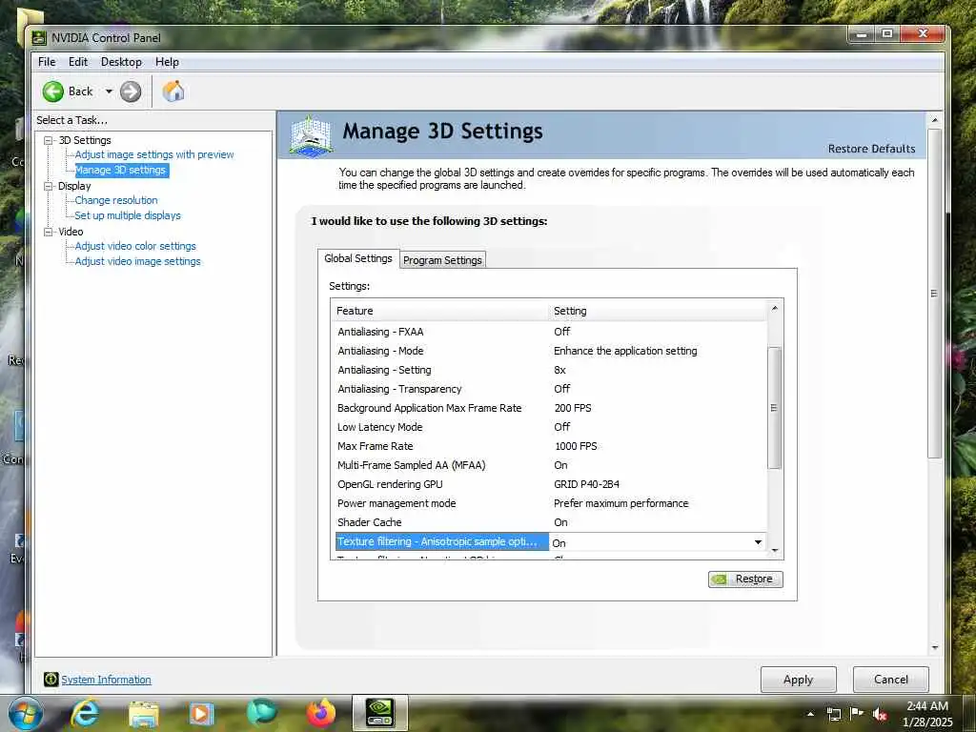
Task: Click the Cancel button
Action: 891,680
